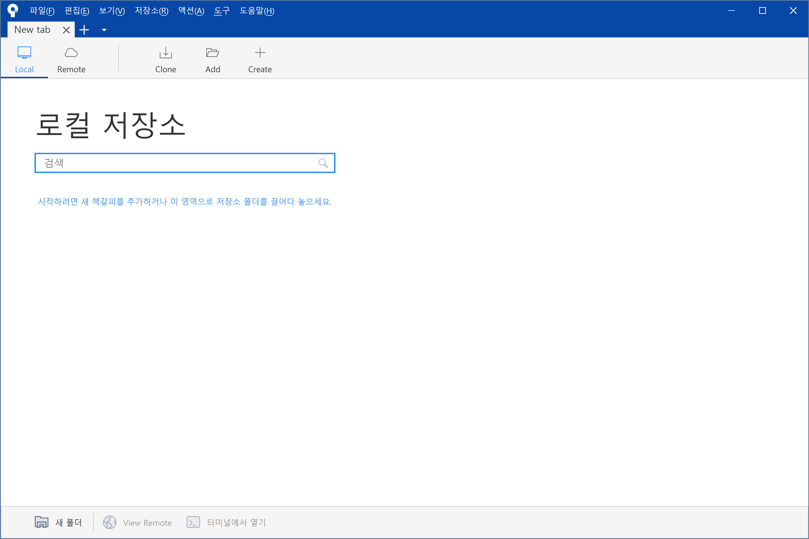Click the blue 책갈피 hint text link
Image resolution: width=809 pixels, height=539 pixels.
[185, 201]
